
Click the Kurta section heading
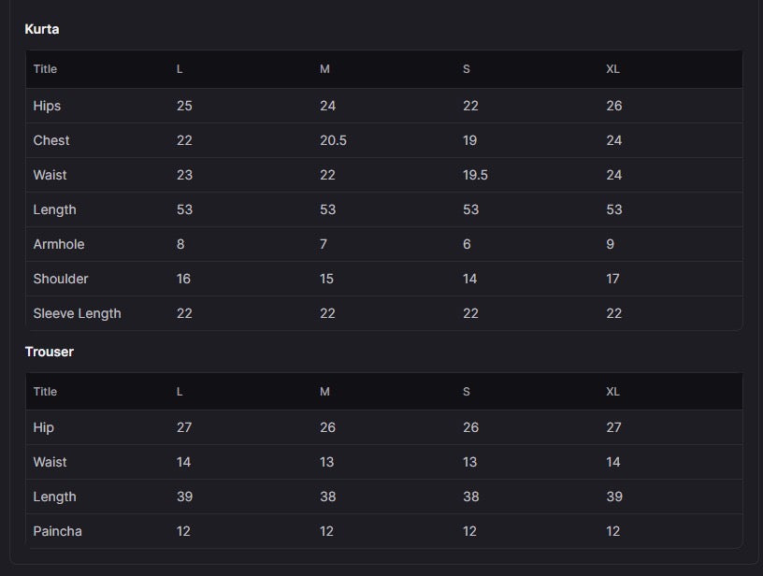coord(42,29)
